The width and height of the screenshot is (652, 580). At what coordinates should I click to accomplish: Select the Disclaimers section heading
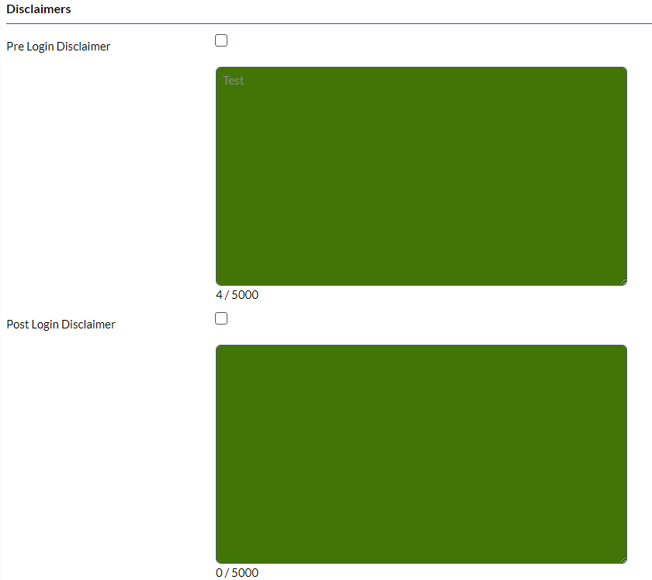[38, 9]
